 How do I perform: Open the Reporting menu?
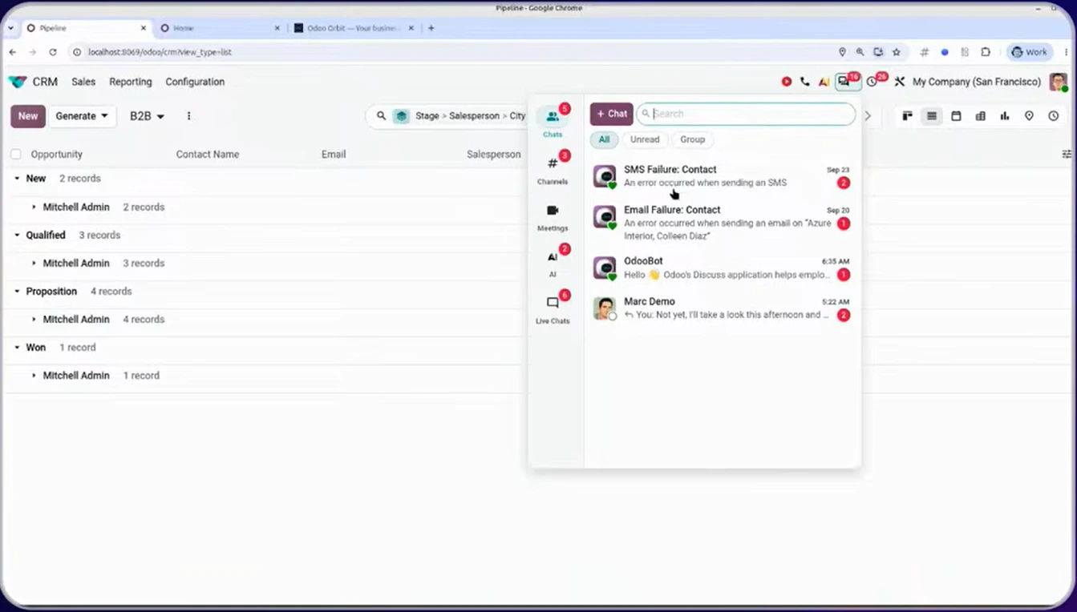click(131, 82)
